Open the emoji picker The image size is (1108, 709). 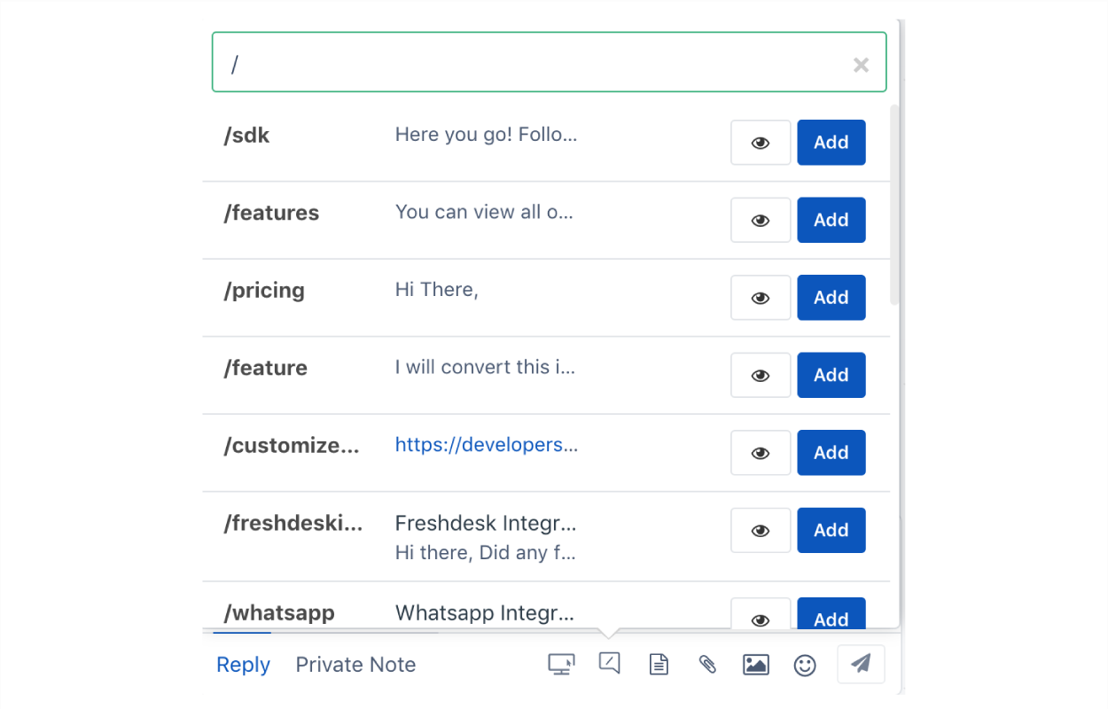coord(805,665)
